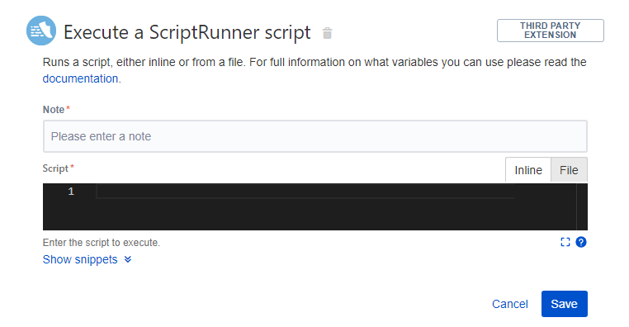The width and height of the screenshot is (629, 327).
Task: Place cursor on editor line 1
Action: [305, 192]
